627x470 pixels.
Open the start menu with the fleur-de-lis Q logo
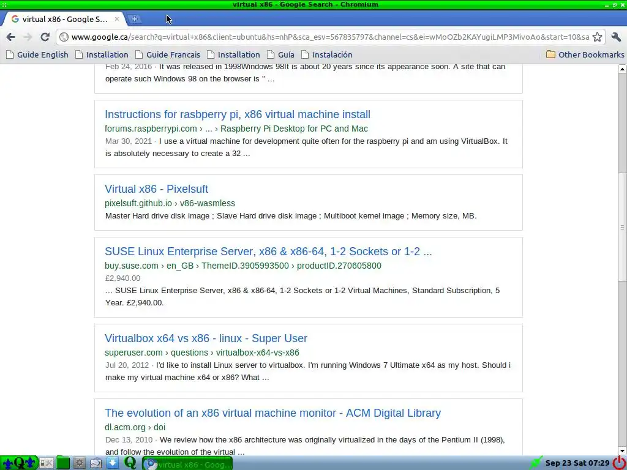pos(19,463)
